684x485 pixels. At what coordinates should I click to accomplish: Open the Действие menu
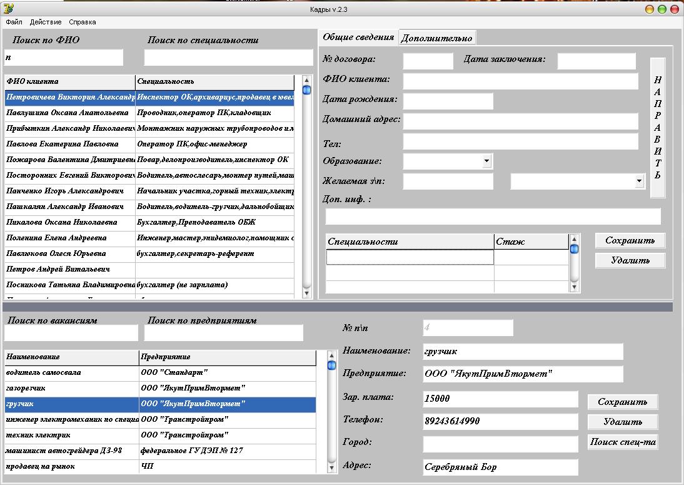click(x=45, y=22)
